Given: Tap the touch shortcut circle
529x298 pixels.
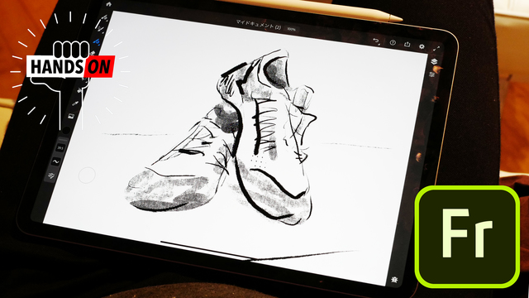Looking at the screenshot, I should [87, 175].
